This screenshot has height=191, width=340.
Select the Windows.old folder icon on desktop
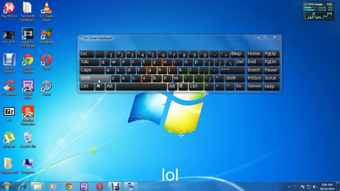point(9,166)
